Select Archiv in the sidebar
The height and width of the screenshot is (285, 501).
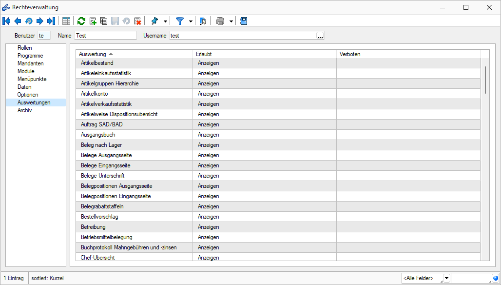point(24,110)
